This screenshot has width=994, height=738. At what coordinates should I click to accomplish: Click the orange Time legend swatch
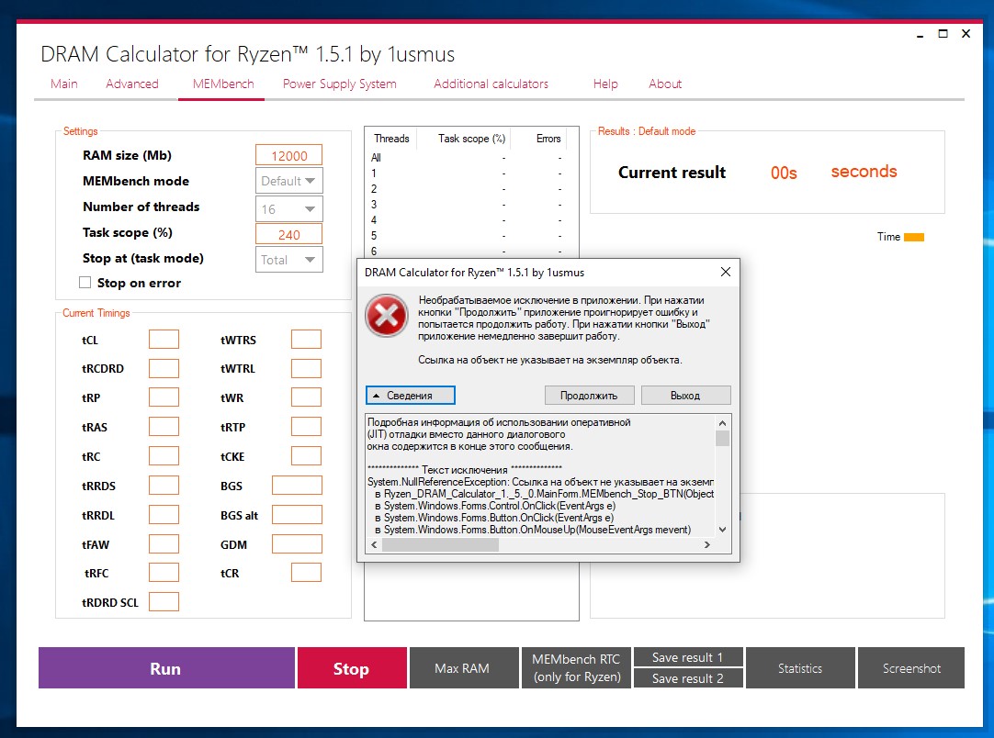point(913,237)
